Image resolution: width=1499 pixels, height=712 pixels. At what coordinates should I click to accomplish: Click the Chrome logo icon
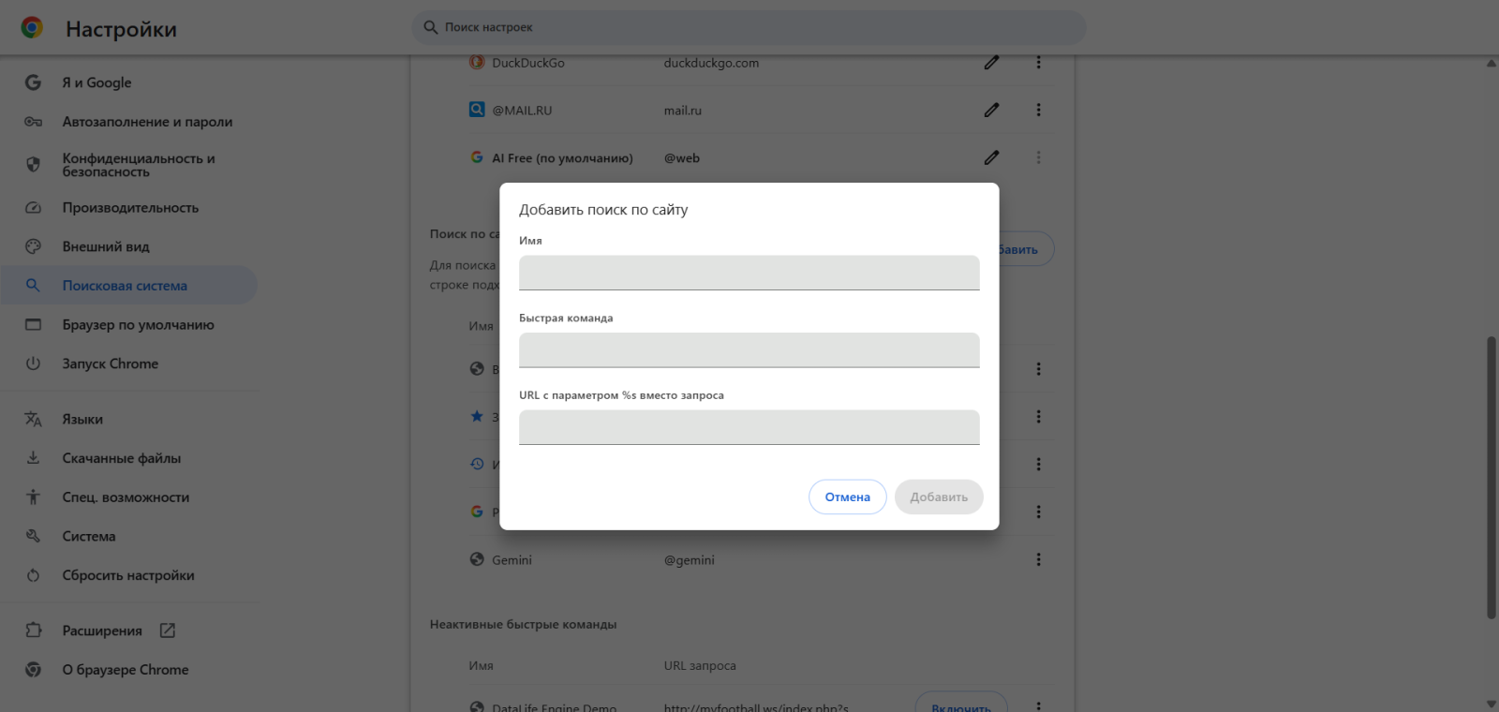tap(32, 28)
